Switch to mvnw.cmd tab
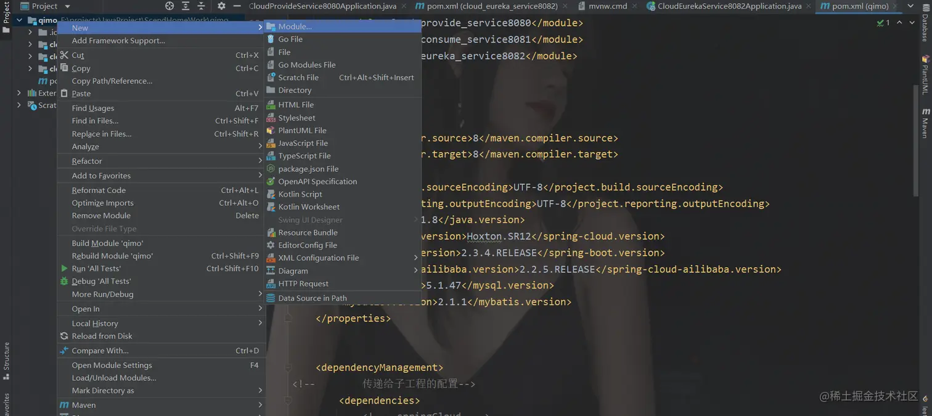The width and height of the screenshot is (932, 416). 608,6
